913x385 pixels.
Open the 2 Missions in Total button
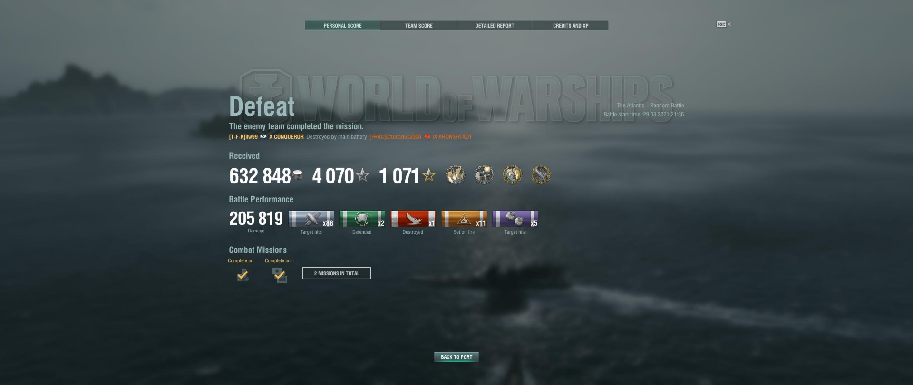click(337, 273)
